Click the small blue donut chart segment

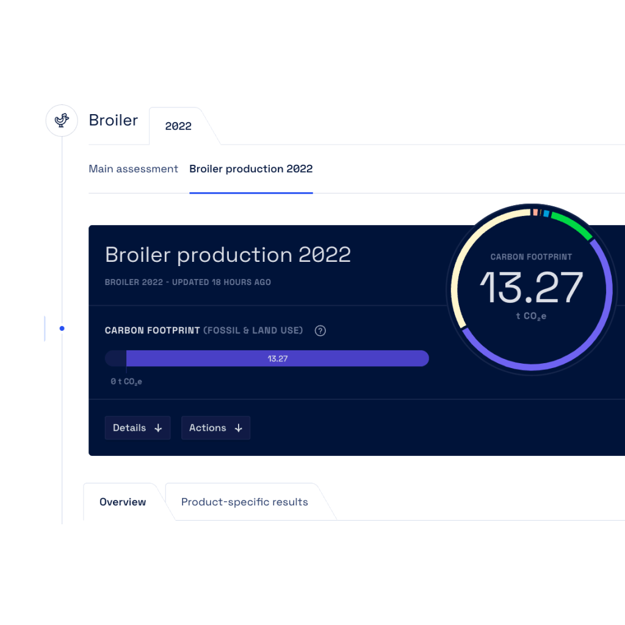[546, 214]
